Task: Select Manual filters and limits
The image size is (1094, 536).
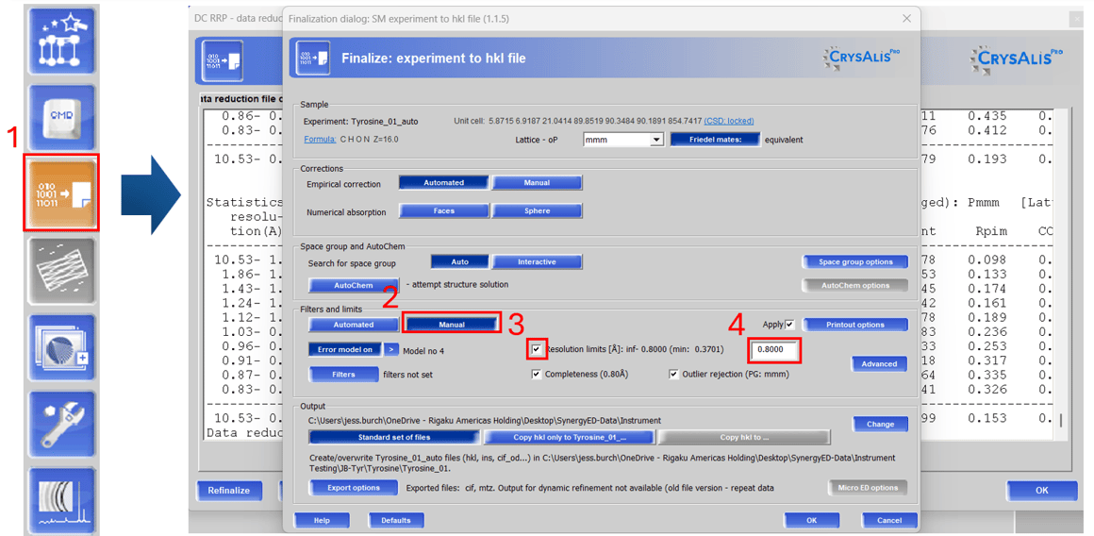Action: pyautogui.click(x=452, y=325)
